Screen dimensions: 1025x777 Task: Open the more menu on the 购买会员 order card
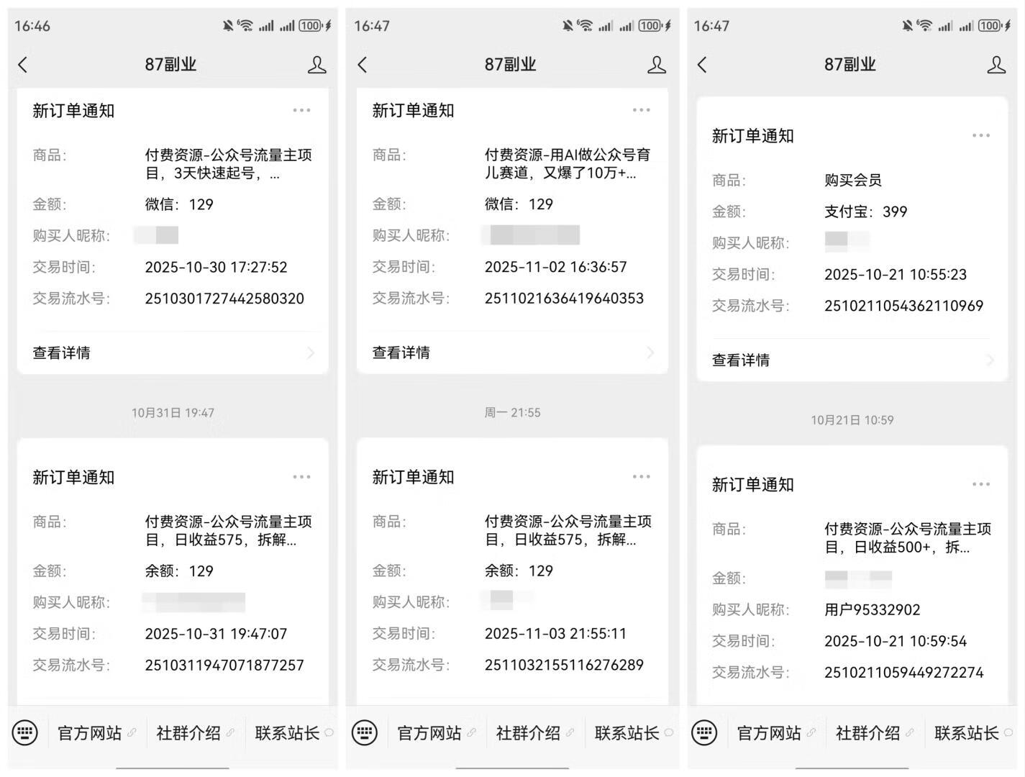pos(981,135)
